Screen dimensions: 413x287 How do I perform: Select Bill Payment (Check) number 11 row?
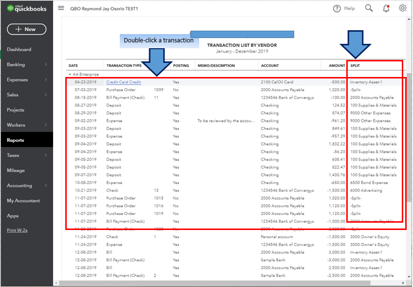point(235,97)
